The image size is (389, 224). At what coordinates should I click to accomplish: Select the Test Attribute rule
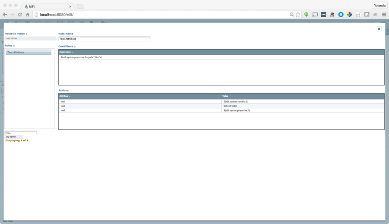tap(28, 52)
